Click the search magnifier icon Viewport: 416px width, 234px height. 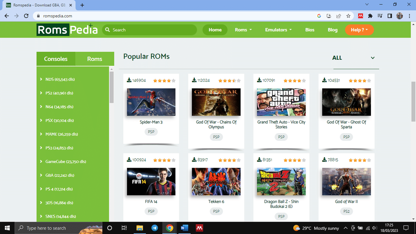(107, 30)
